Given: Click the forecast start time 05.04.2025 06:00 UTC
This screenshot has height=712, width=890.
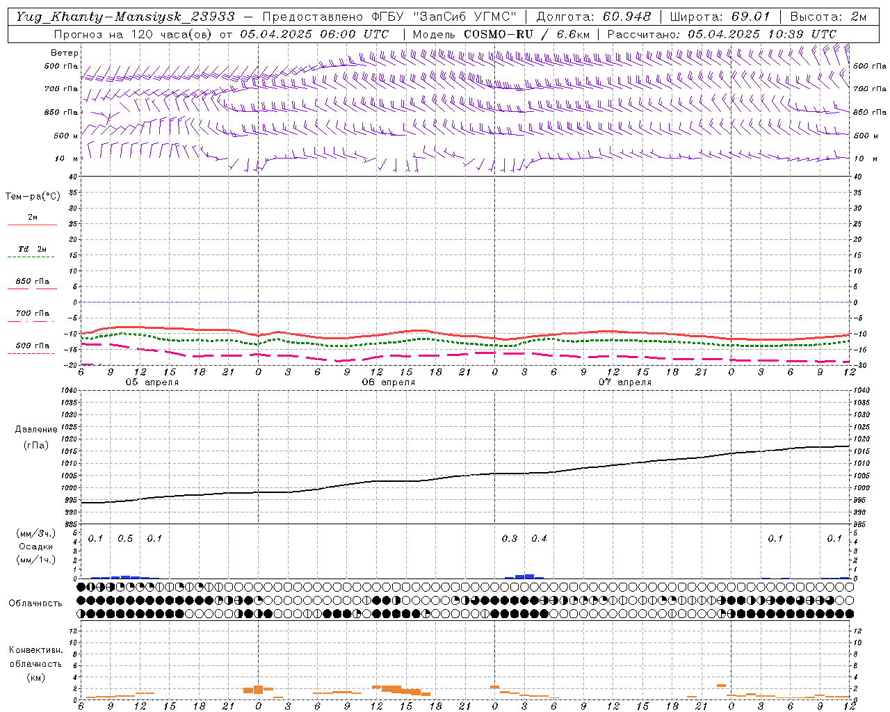Looking at the screenshot, I should [314, 34].
